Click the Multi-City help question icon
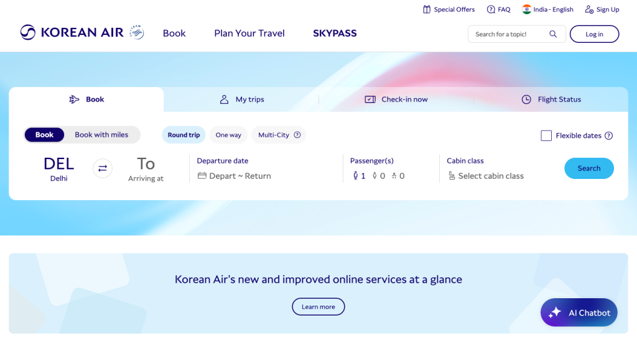637x338 pixels. click(297, 135)
